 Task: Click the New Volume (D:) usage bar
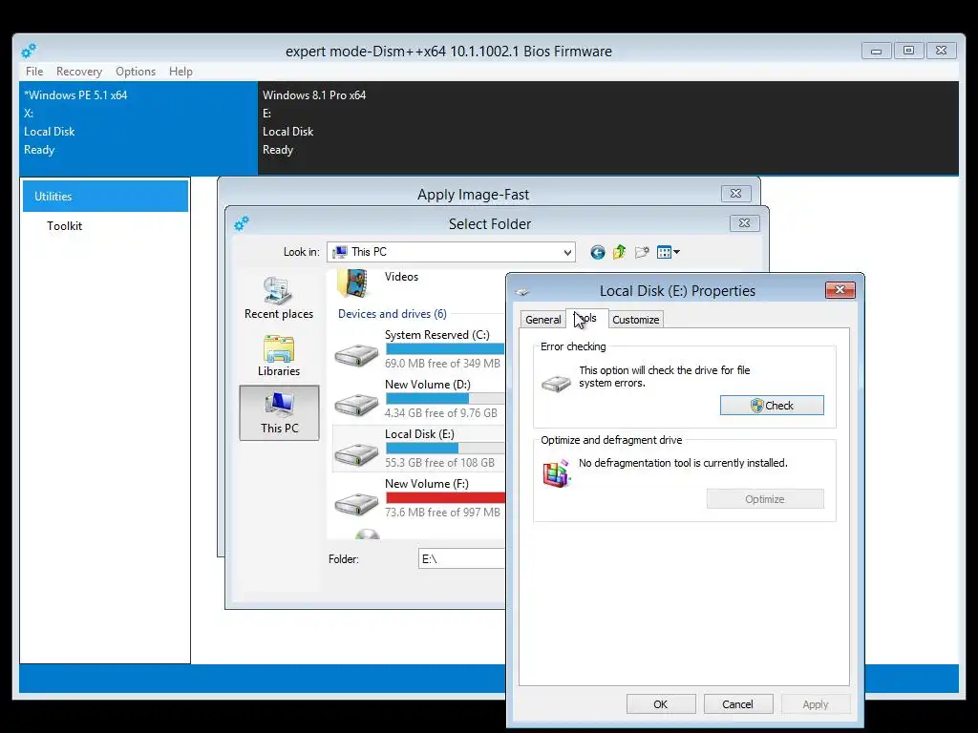tap(445, 399)
